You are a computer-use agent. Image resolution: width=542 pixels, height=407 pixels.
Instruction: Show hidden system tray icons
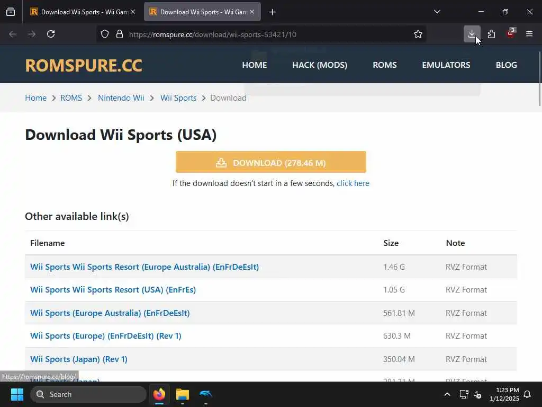447,394
